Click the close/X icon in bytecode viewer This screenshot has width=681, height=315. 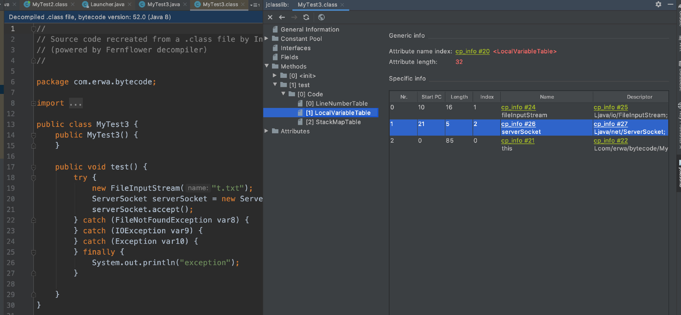point(269,17)
